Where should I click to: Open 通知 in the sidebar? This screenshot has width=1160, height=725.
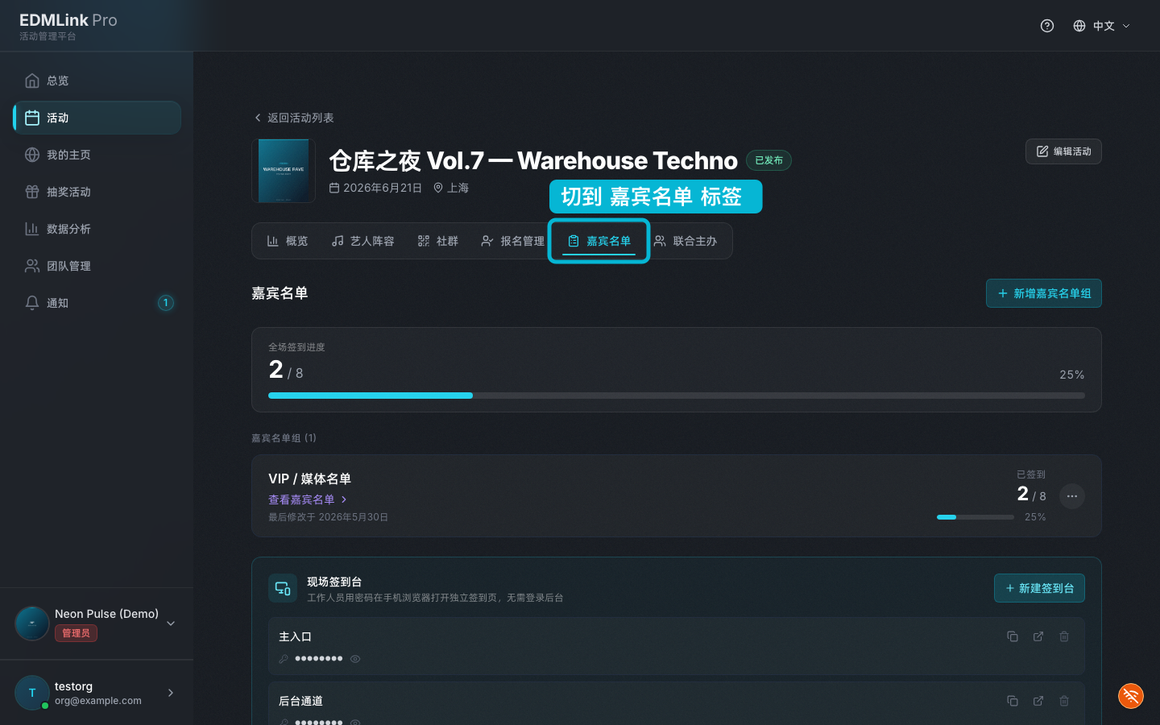pos(97,303)
